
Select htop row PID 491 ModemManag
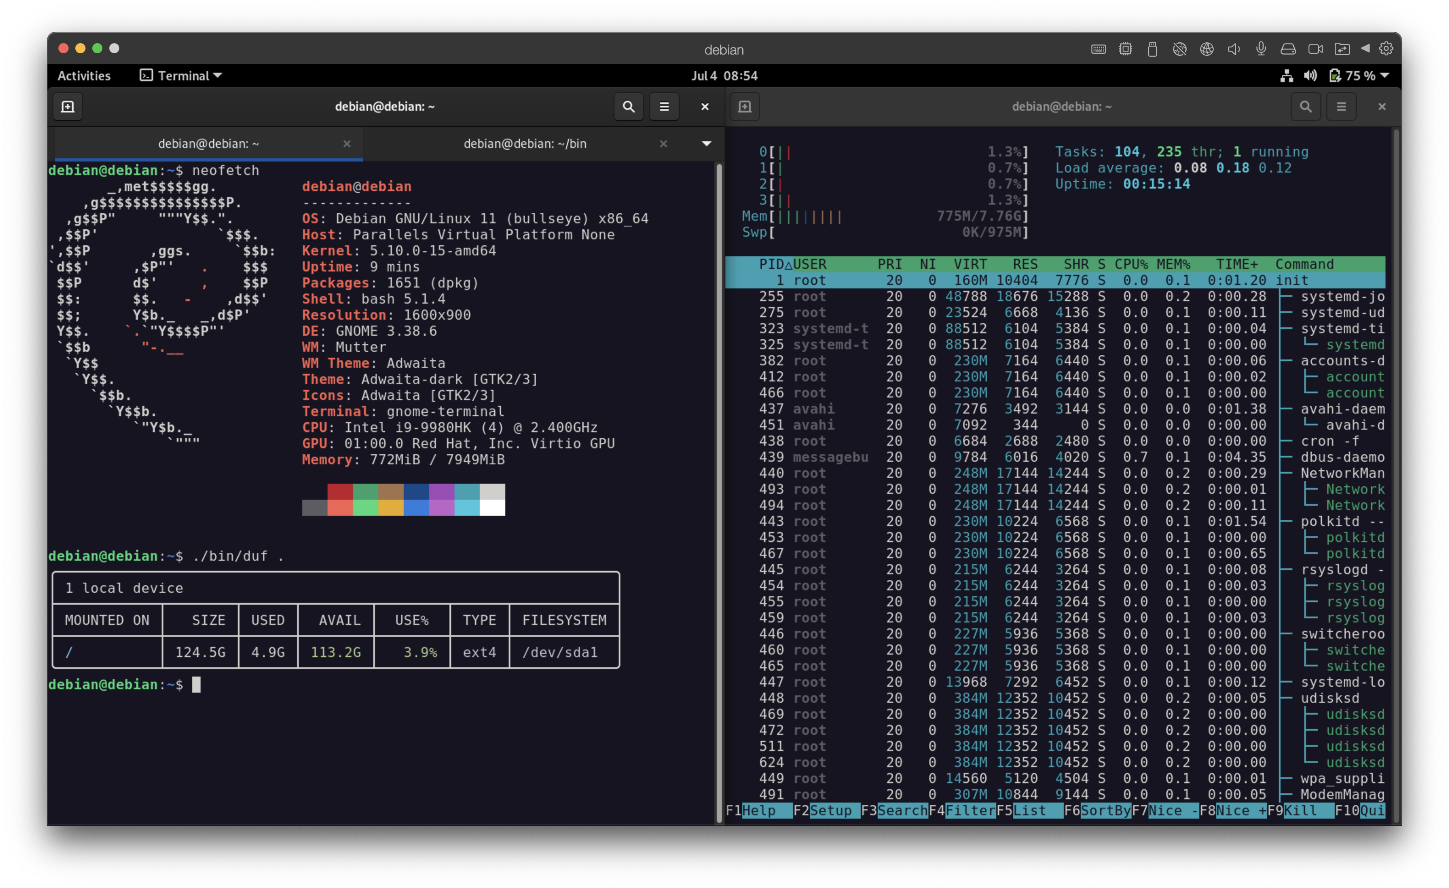[x=1055, y=794]
